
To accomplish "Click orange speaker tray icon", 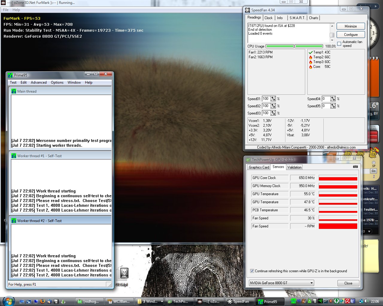I will (x=331, y=301).
